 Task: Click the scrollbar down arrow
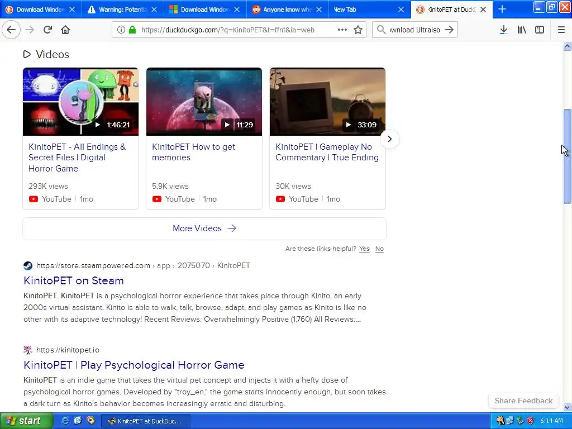567,407
